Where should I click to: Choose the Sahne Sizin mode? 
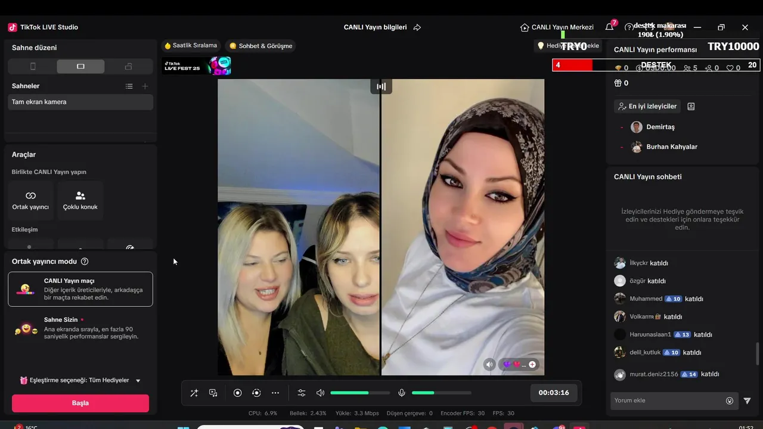coord(80,328)
